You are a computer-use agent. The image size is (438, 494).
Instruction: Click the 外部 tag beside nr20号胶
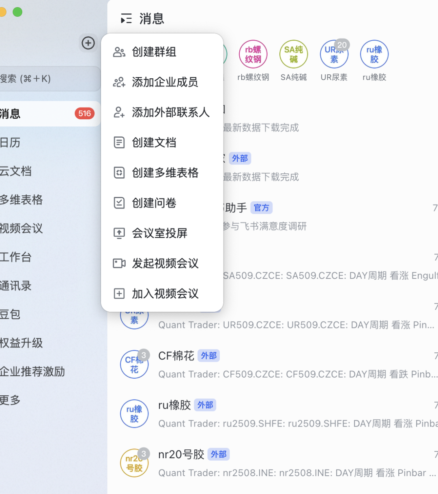(x=219, y=455)
